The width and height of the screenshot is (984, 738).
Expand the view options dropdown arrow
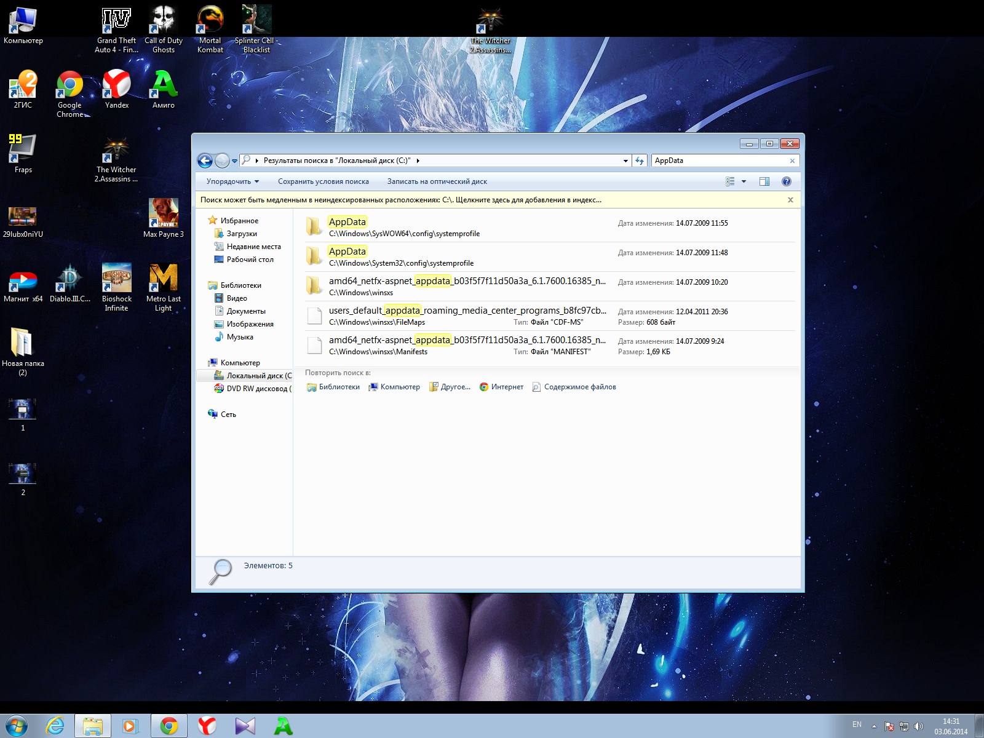click(744, 181)
